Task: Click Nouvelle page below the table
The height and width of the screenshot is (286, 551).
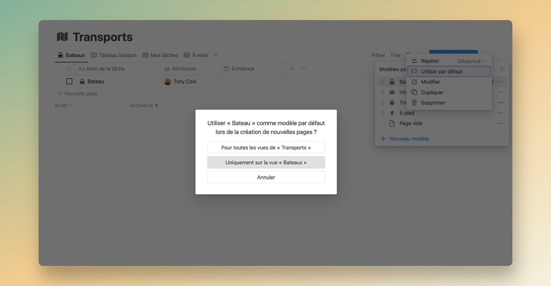Action: (77, 93)
